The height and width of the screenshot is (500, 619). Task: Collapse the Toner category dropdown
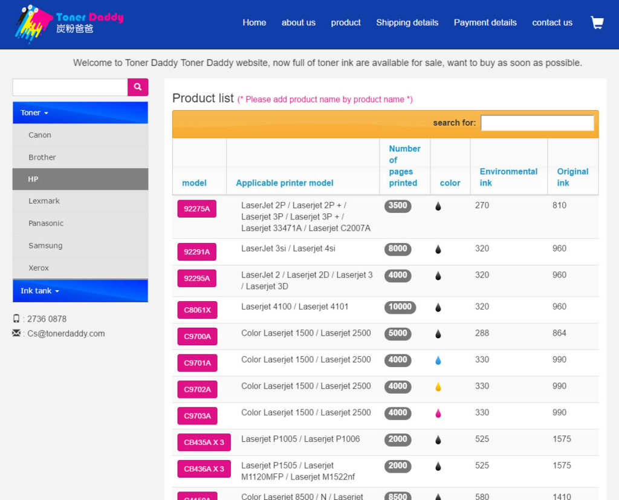click(x=34, y=113)
